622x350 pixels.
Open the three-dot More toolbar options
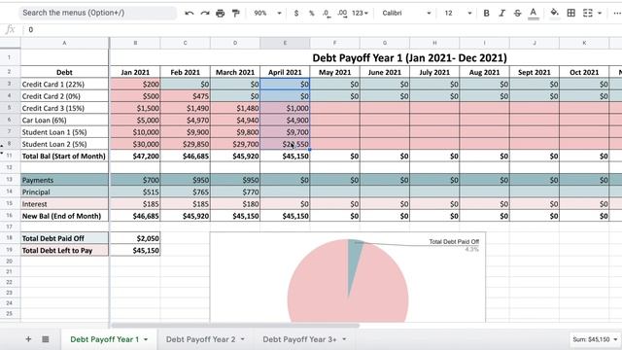click(617, 13)
